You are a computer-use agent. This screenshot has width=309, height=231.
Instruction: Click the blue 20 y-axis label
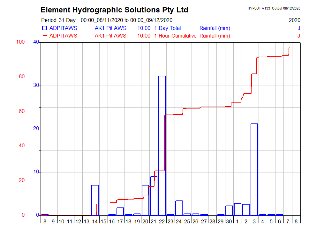36,129
